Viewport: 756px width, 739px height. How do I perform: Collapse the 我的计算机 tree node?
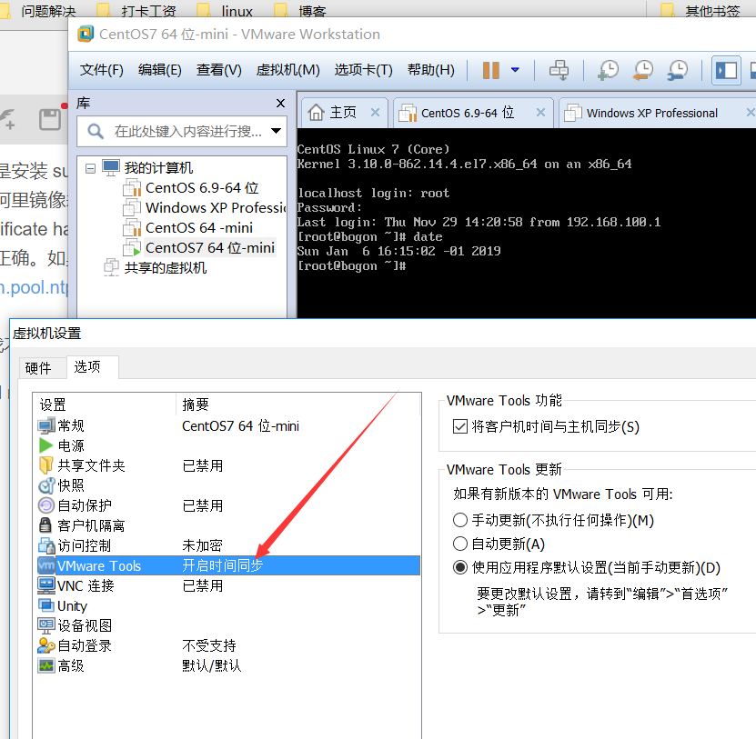pyautogui.click(x=90, y=168)
